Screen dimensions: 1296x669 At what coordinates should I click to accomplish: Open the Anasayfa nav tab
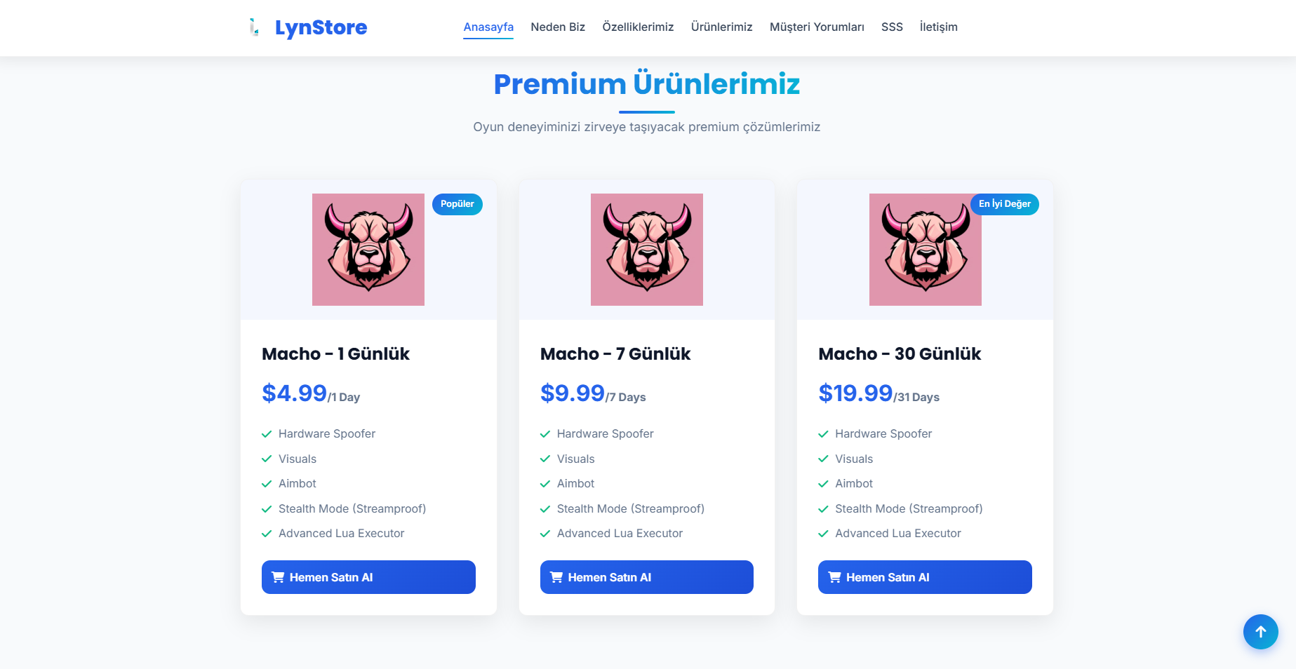click(488, 27)
